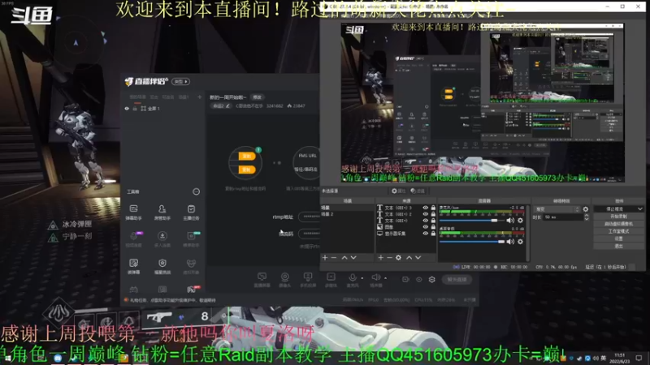Open transition properties gear in OBS

pyautogui.click(x=586, y=209)
